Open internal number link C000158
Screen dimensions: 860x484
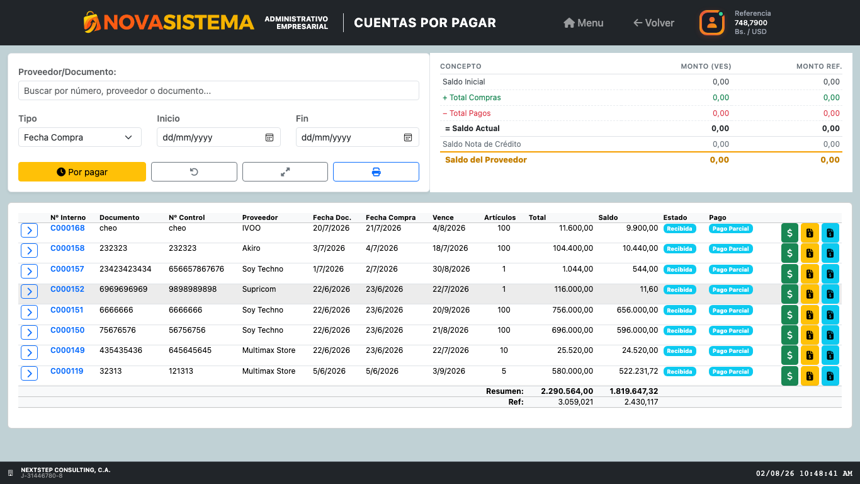pyautogui.click(x=67, y=248)
